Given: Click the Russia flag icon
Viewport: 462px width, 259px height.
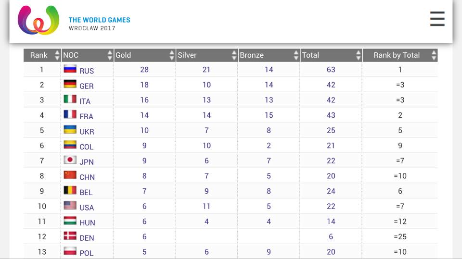Looking at the screenshot, I should tap(70, 69).
